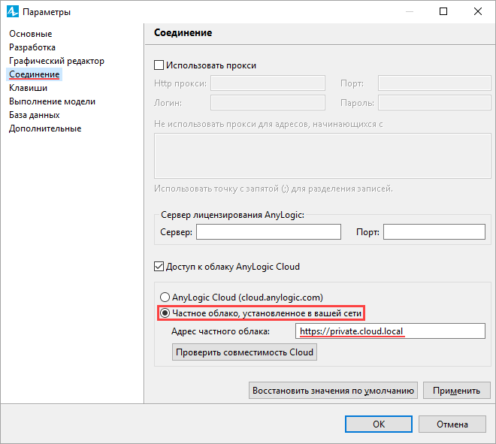Click the AnyLogic logo icon in title bar
Screen dimensions: 496x444
pos(13,11)
